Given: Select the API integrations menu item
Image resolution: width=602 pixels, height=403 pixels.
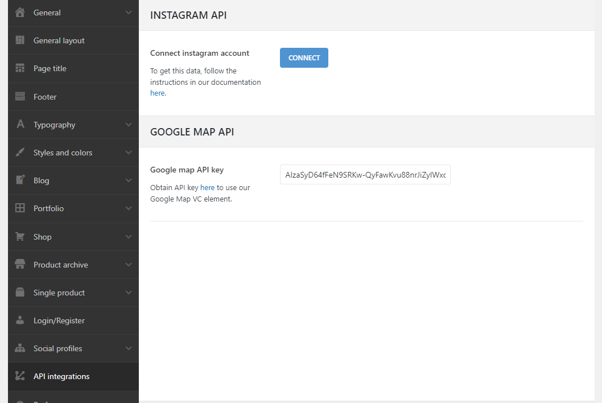Looking at the screenshot, I should [73, 376].
